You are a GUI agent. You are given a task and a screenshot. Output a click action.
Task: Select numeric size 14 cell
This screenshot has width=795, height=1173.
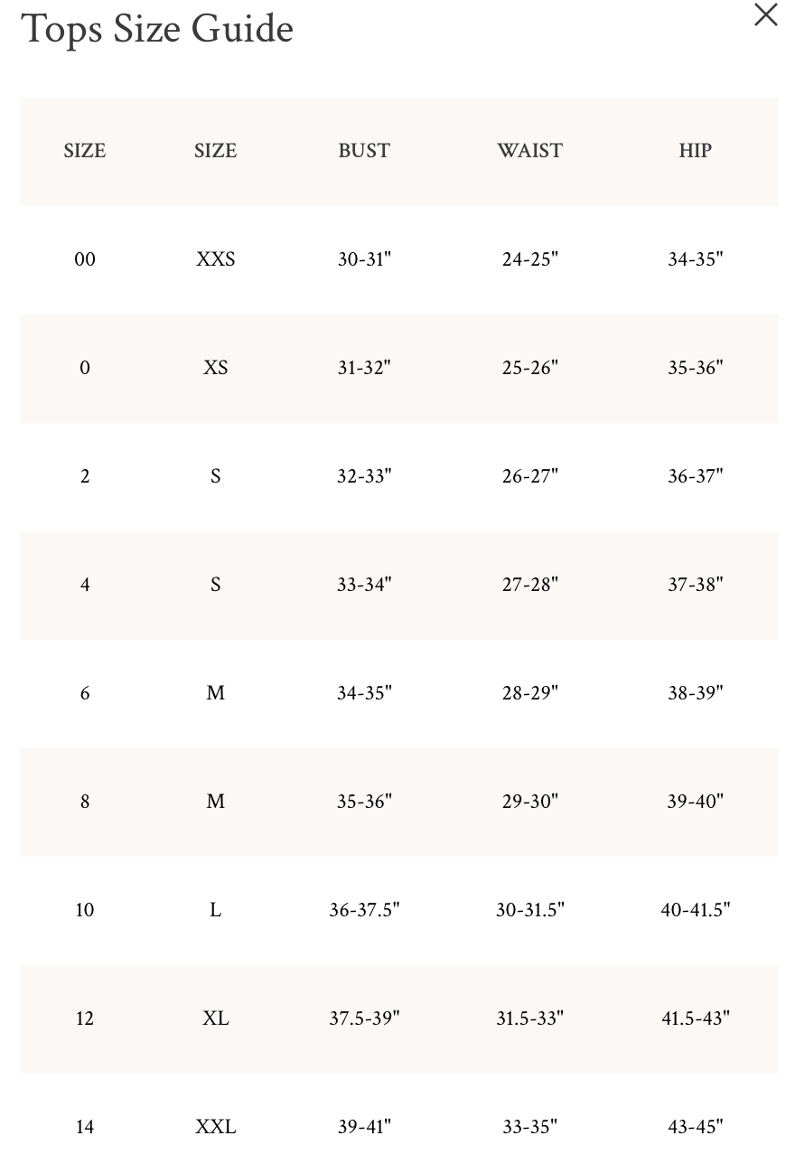[x=85, y=1127]
